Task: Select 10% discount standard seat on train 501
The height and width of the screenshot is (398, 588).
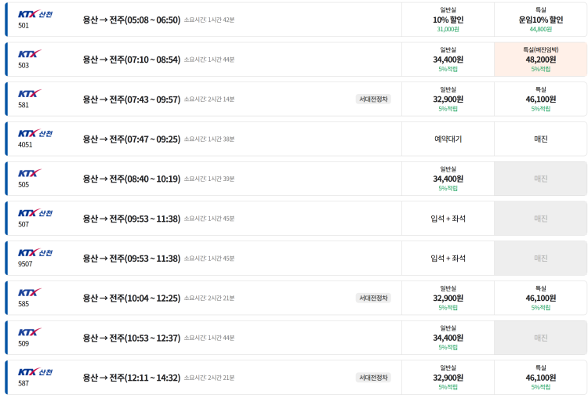Action: 448,20
